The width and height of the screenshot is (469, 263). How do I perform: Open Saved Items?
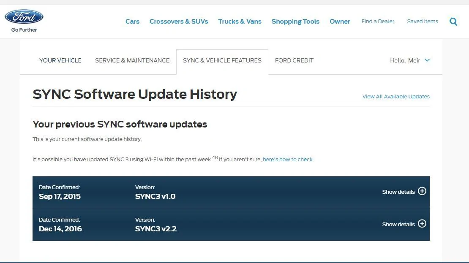[x=423, y=22]
